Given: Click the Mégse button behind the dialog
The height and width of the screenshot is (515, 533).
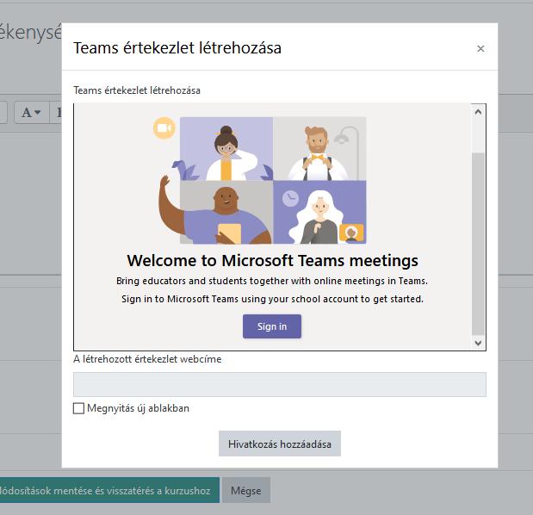Looking at the screenshot, I should click(246, 491).
